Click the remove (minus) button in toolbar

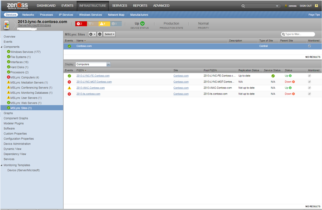100,34
